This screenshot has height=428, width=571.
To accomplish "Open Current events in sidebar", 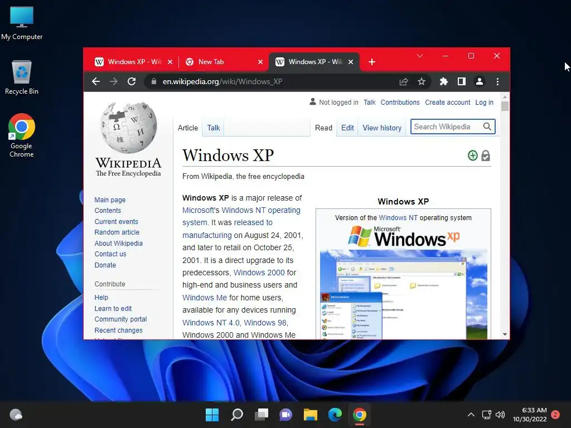I will (x=116, y=222).
